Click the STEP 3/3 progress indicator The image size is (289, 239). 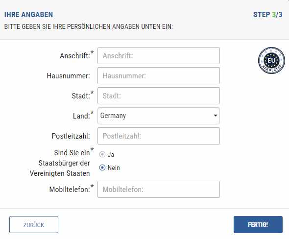(267, 15)
